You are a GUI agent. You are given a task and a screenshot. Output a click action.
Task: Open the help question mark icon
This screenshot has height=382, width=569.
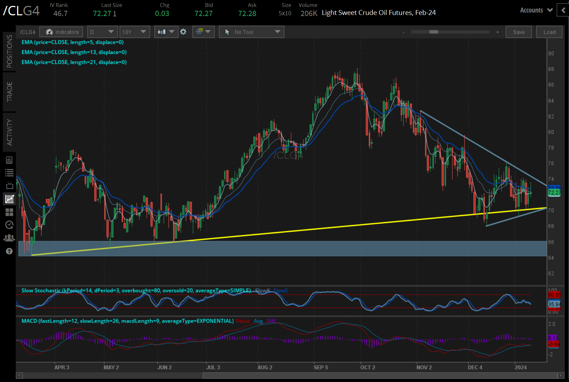[x=9, y=251]
